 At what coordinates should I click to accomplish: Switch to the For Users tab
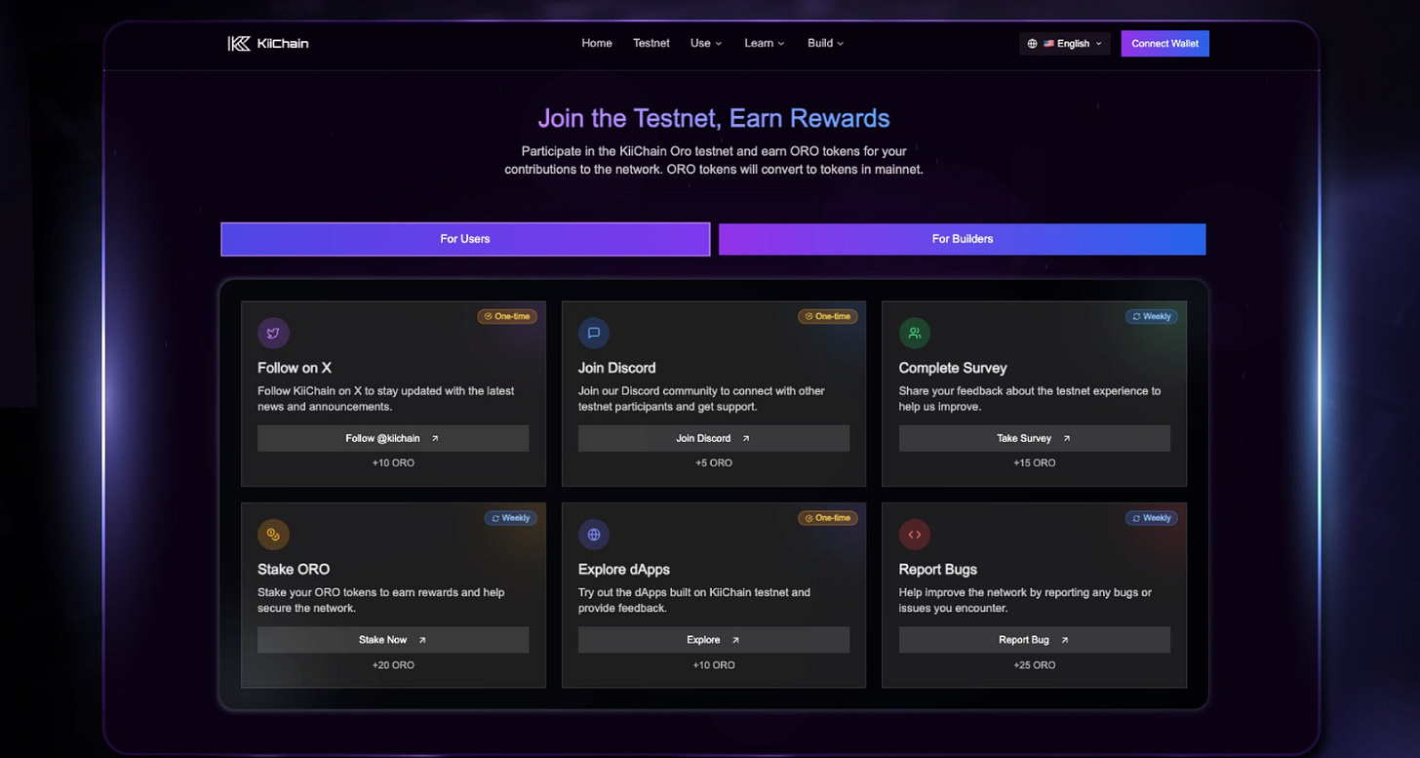[x=465, y=239]
